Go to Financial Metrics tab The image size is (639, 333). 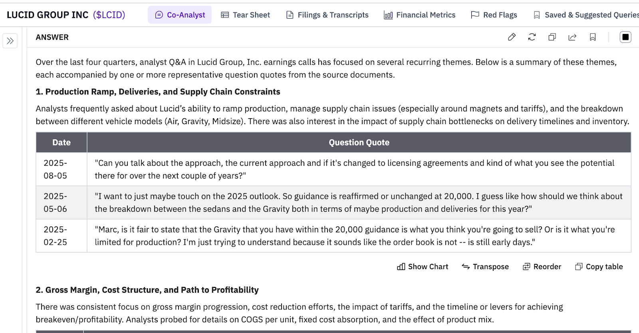[419, 15]
